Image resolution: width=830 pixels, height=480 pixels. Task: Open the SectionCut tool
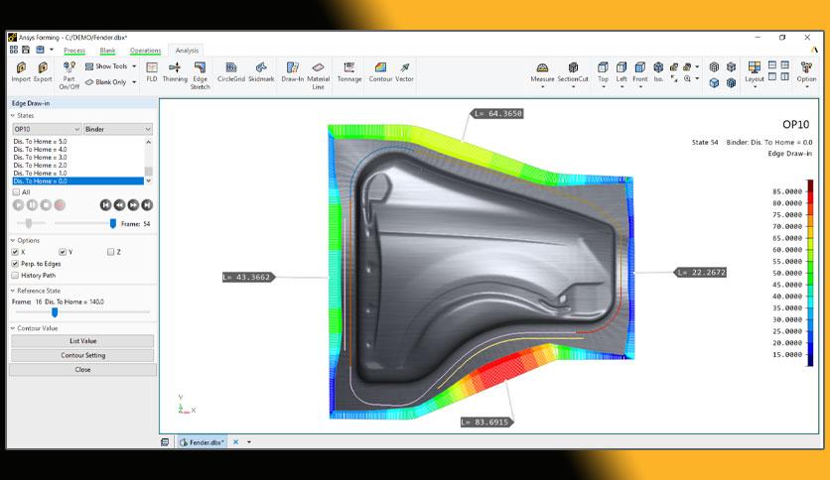click(x=573, y=73)
